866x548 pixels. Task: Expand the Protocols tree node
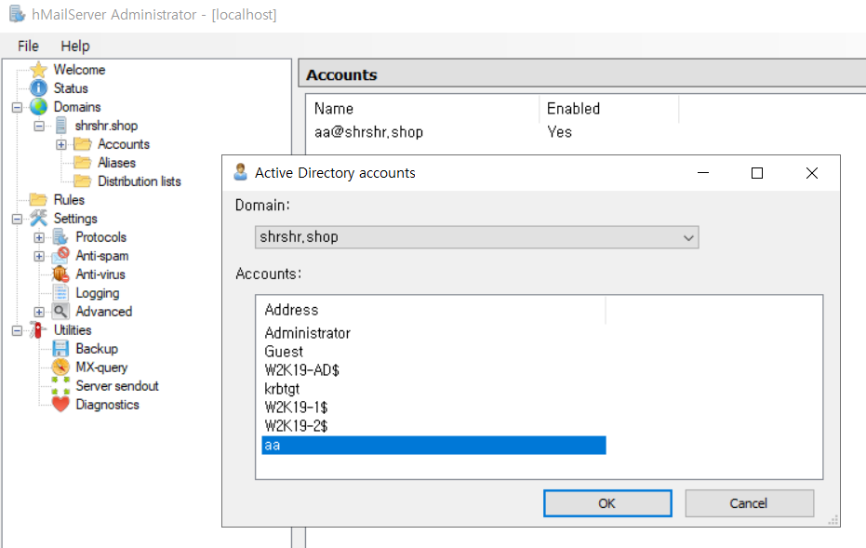[39, 237]
